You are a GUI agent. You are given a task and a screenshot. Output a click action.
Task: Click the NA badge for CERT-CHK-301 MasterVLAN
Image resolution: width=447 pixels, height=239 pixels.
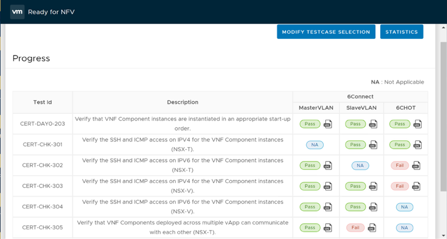tap(315, 145)
